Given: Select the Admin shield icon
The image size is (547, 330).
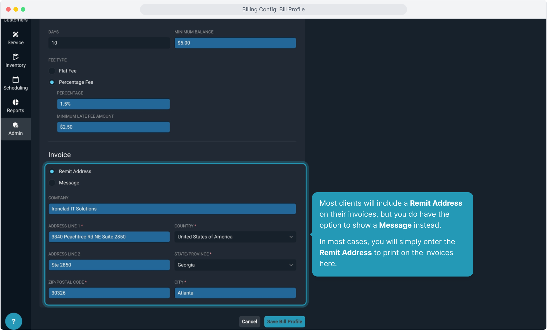Looking at the screenshot, I should pyautogui.click(x=16, y=125).
